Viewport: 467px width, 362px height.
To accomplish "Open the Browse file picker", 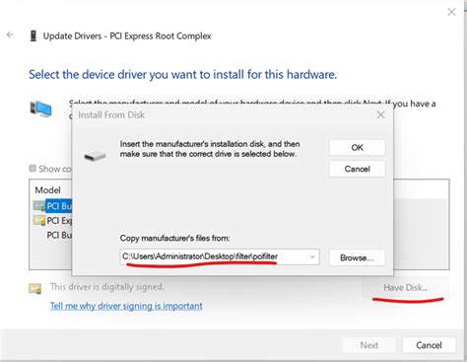I will click(x=357, y=257).
